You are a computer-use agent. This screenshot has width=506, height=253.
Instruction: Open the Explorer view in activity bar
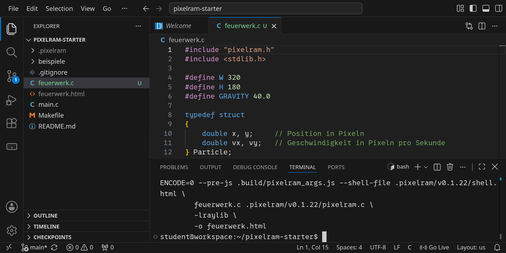(x=11, y=29)
